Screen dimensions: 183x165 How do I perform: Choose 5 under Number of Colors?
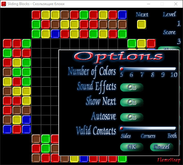click(122, 75)
